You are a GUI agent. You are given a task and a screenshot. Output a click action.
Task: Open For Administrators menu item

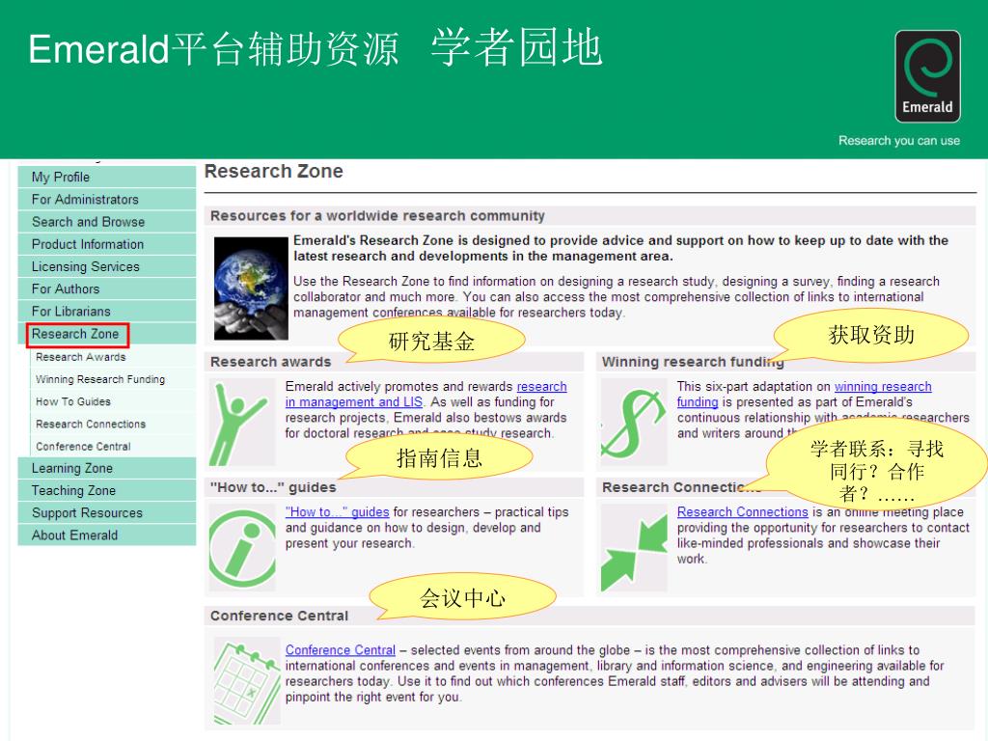coord(107,199)
